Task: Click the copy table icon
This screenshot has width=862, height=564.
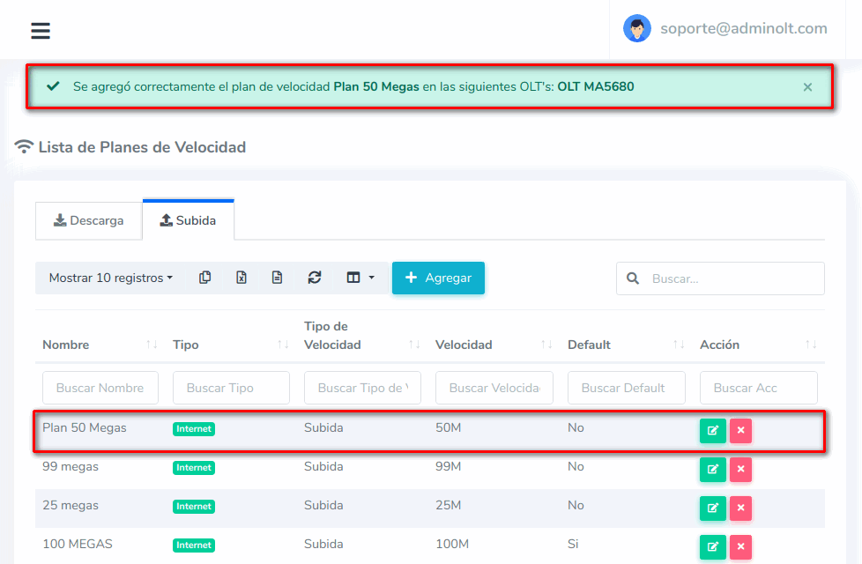Action: tap(204, 278)
